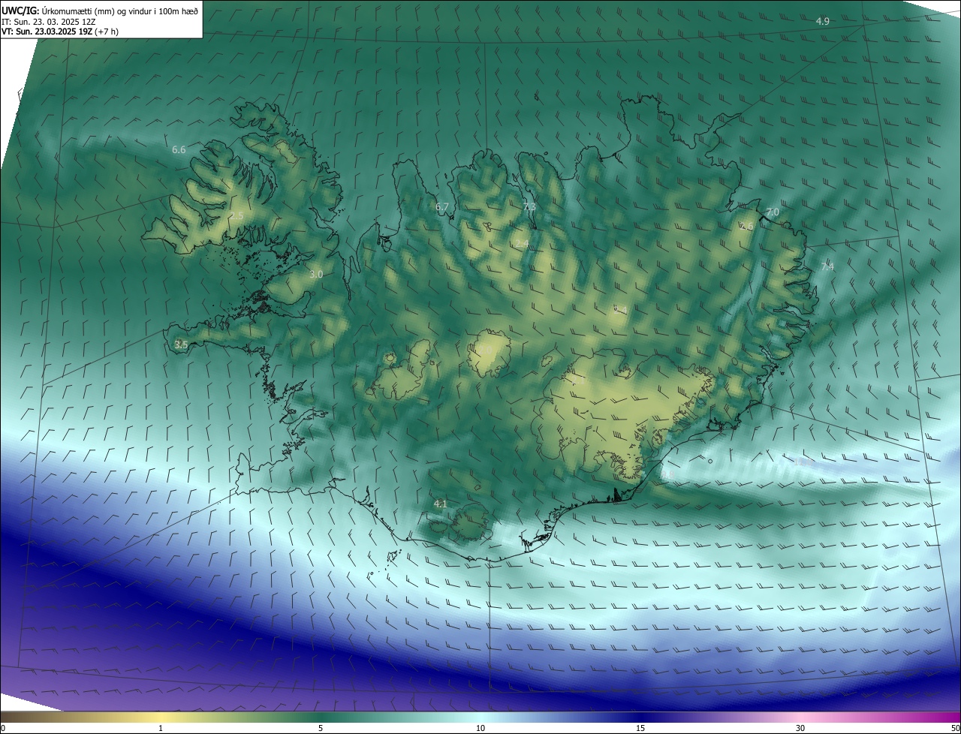Image resolution: width=961 pixels, height=734 pixels.
Task: Click the 3.0 value label on map
Action: pos(316,275)
